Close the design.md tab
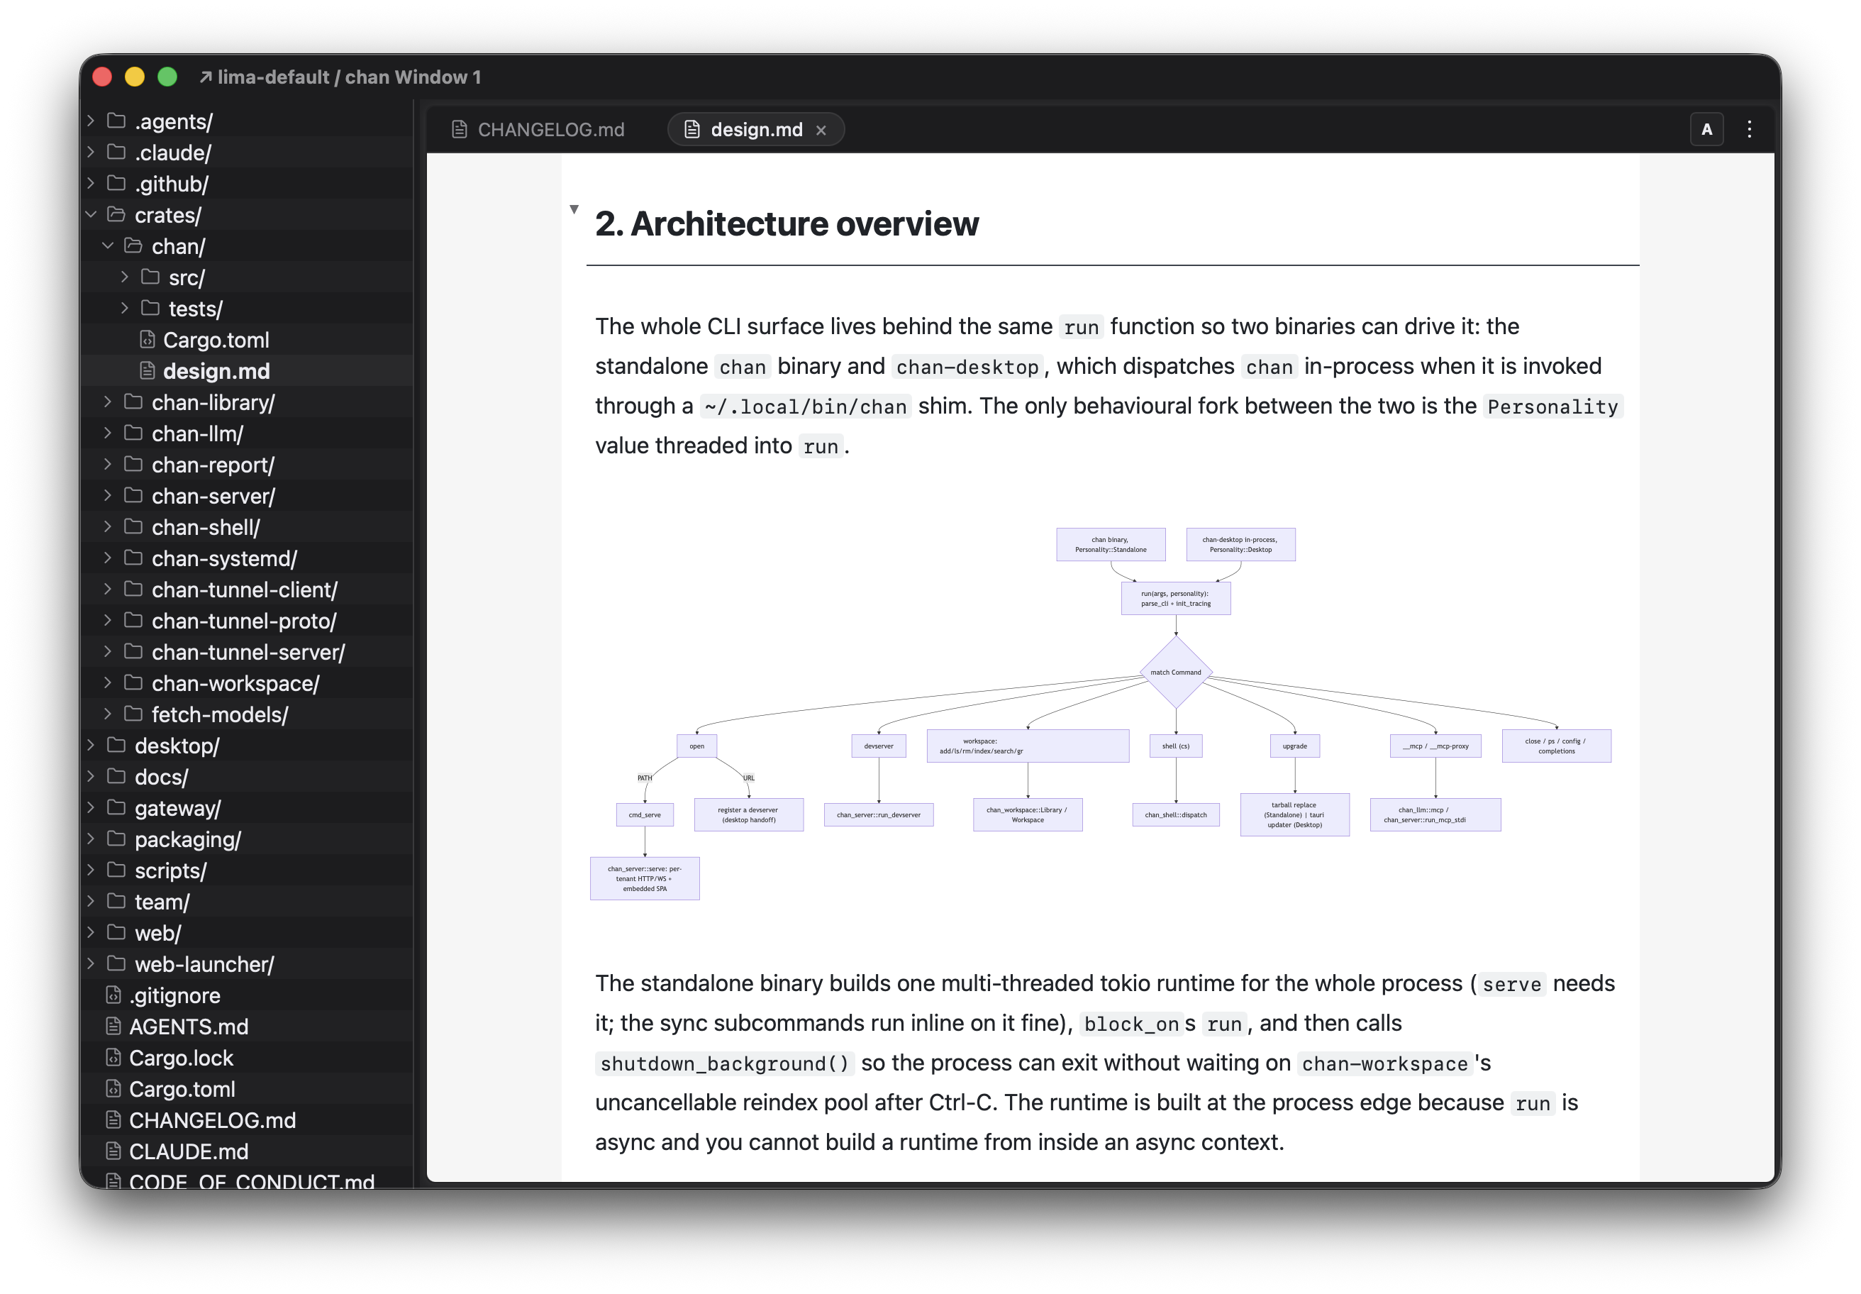This screenshot has height=1294, width=1861. (x=821, y=131)
